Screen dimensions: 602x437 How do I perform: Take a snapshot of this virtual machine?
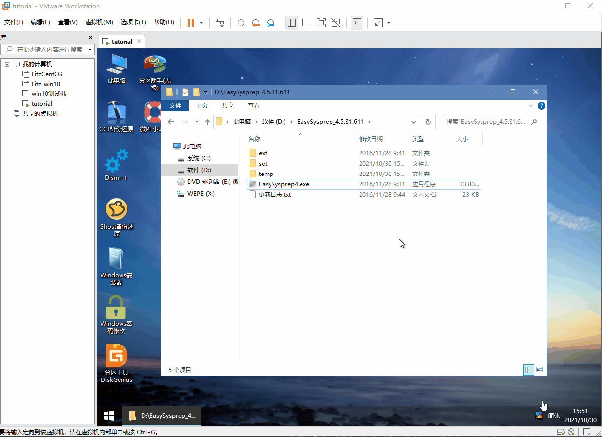click(241, 23)
